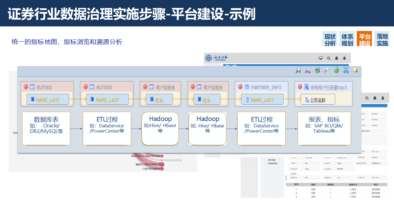394x221 pixels.
Task: Click monitor icon in Haitong window header
Action: (x=320, y=58)
